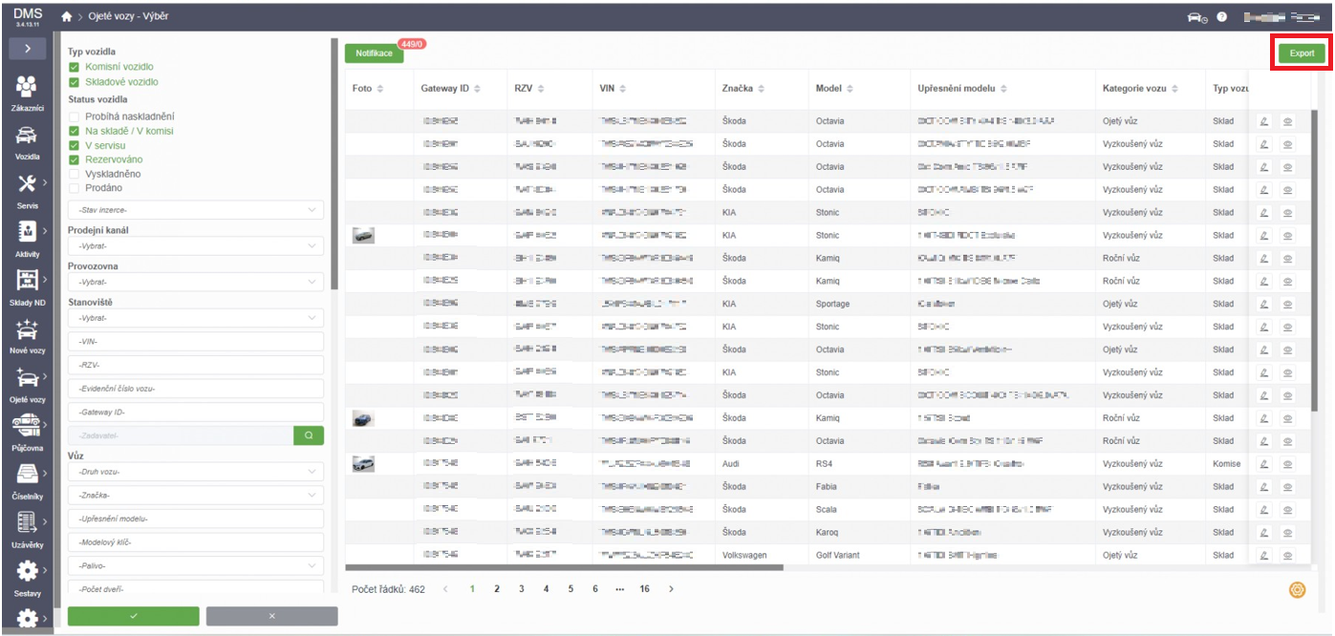
Task: Open the Stav inzerce dropdown
Action: coord(195,210)
